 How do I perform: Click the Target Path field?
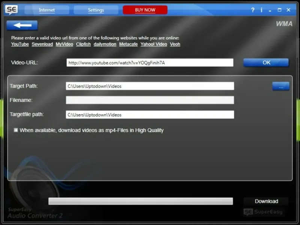click(x=150, y=86)
